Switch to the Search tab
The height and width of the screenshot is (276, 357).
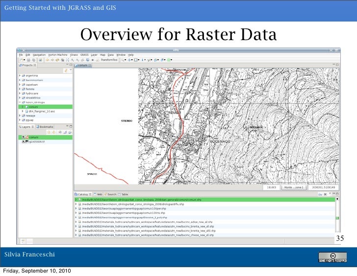(110, 194)
